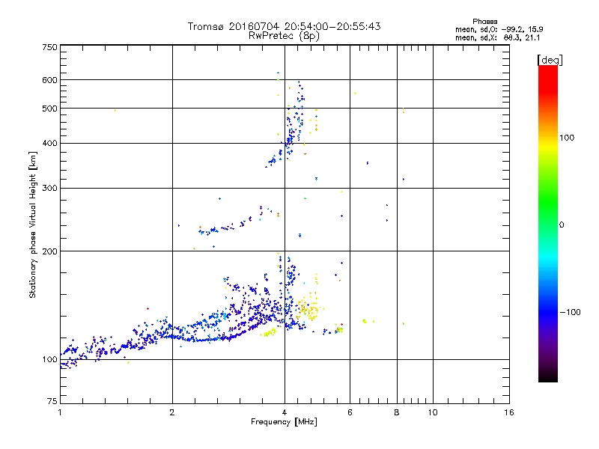
Task: Click the y-axis tick label '200'
Action: [x=49, y=251]
